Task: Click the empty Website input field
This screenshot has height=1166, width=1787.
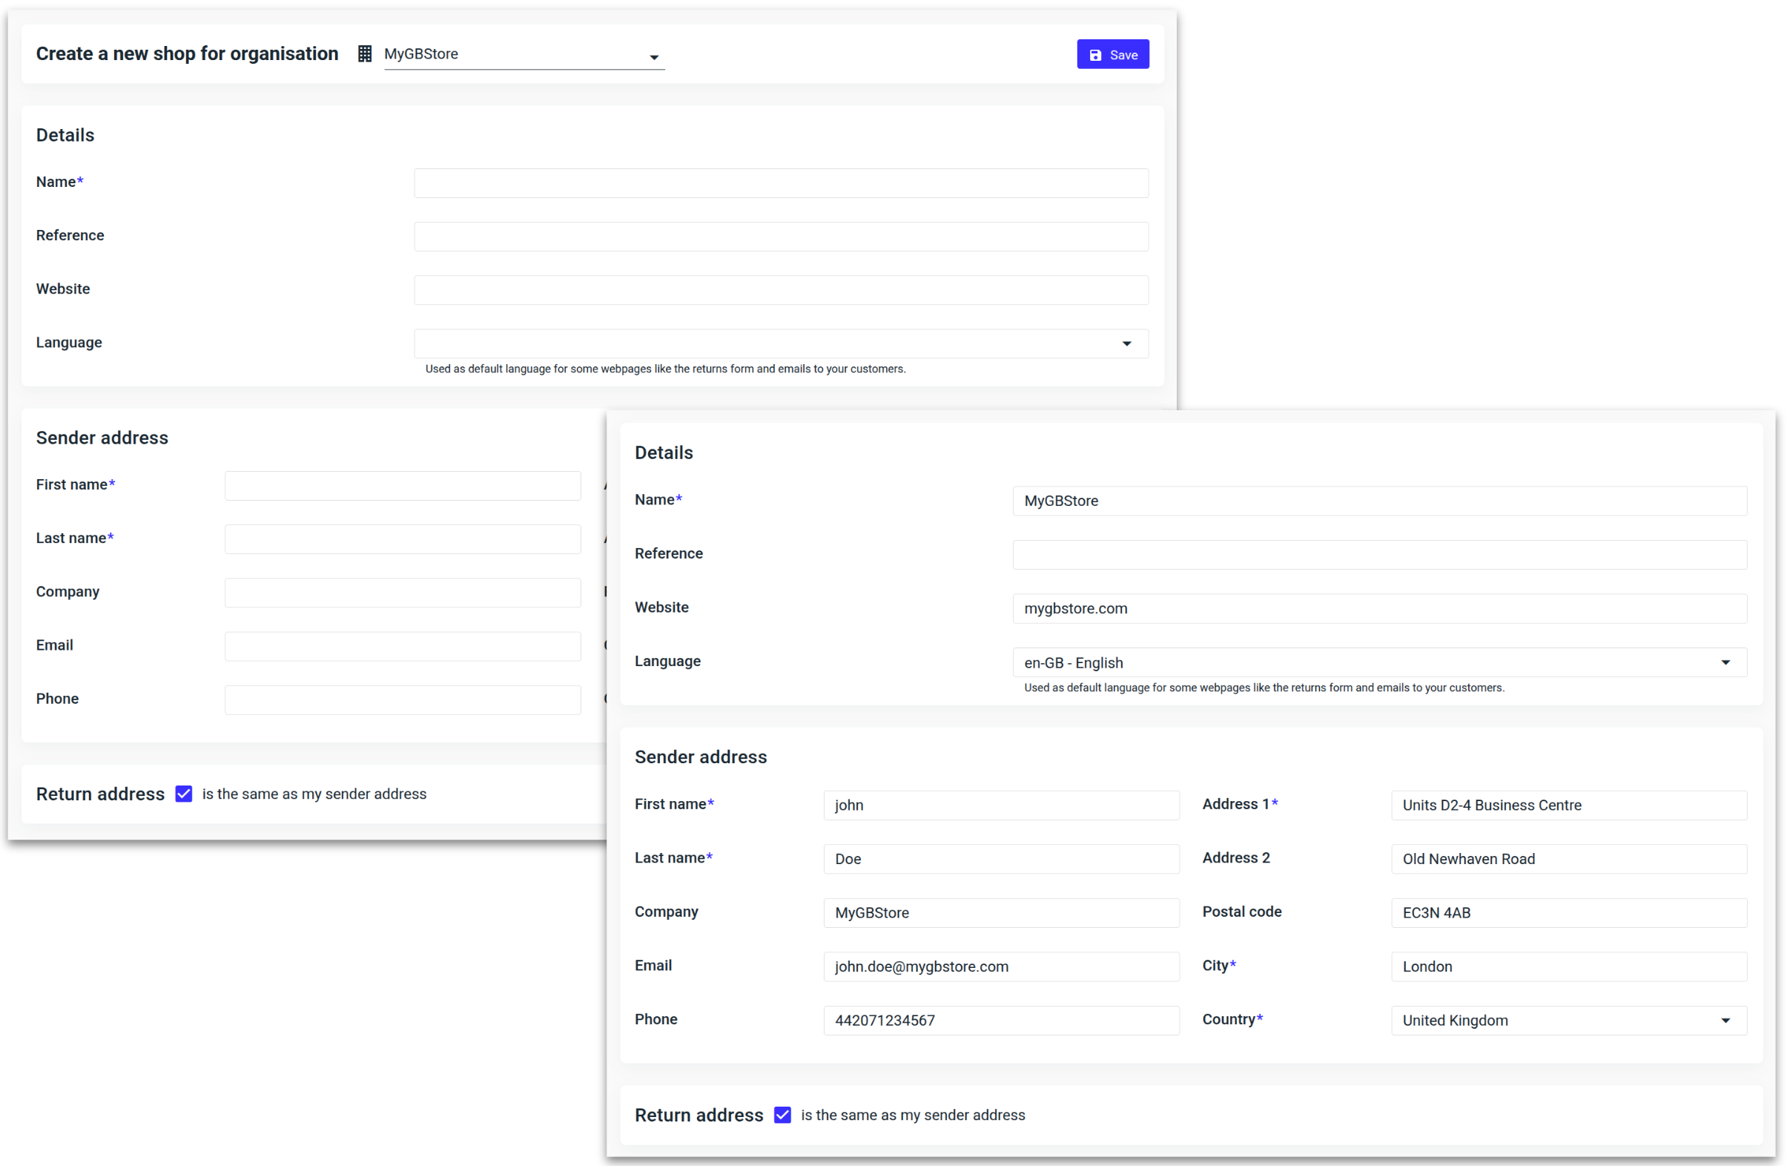Action: click(x=781, y=290)
